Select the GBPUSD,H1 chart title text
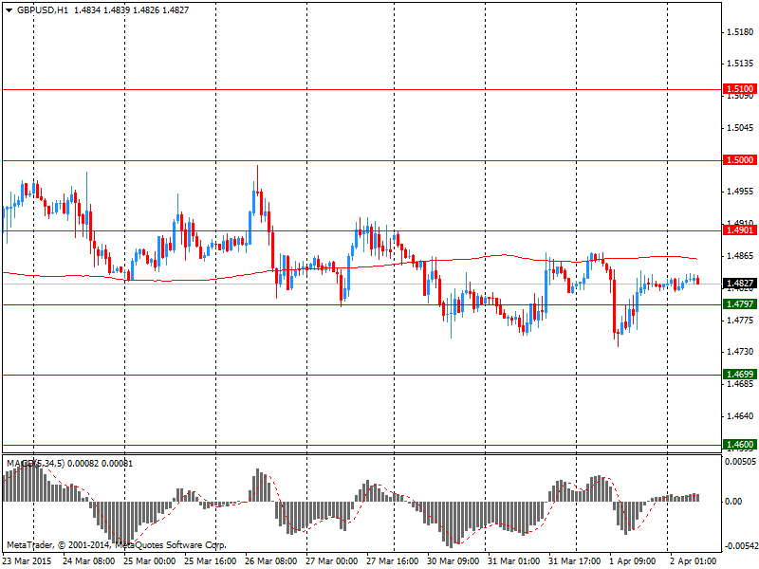 43,10
